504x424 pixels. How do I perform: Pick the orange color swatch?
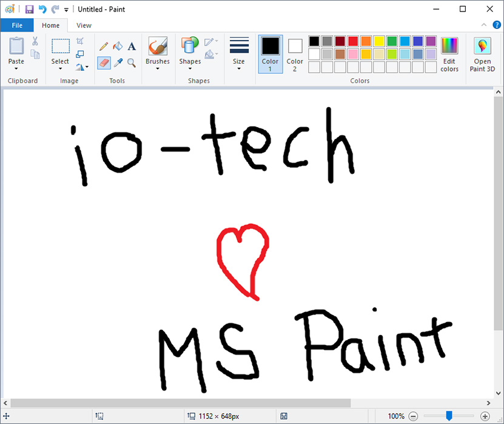click(366, 41)
